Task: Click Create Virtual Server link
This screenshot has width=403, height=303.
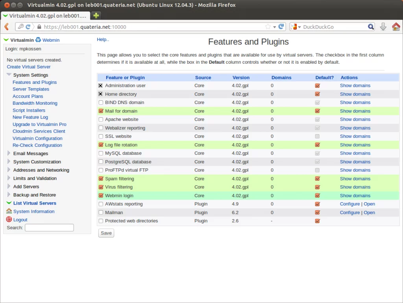Action: pyautogui.click(x=28, y=67)
